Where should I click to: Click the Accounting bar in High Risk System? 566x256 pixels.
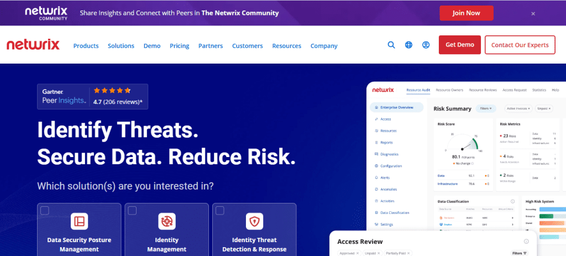[x=552, y=209]
